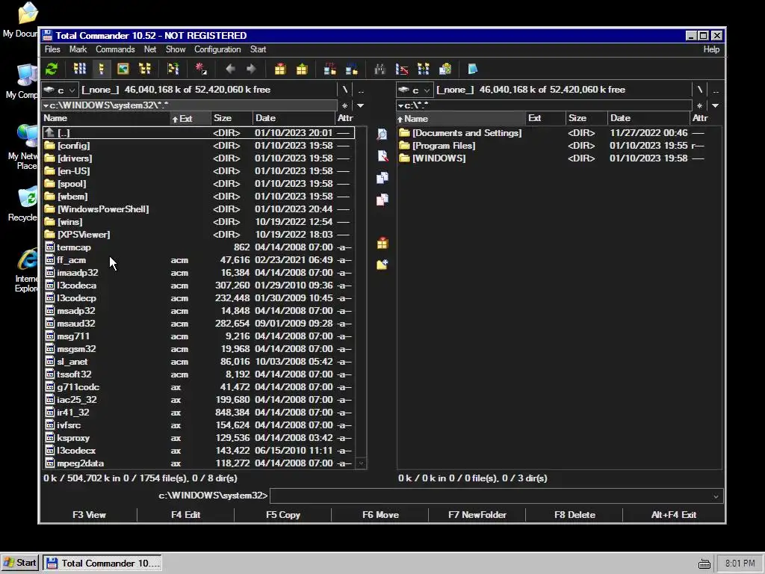Screen dimensions: 765x574
Task: Open the Net menu
Action: coord(149,49)
